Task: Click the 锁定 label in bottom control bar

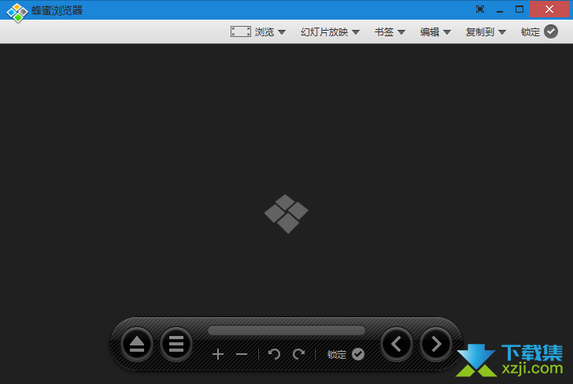Action: point(337,354)
